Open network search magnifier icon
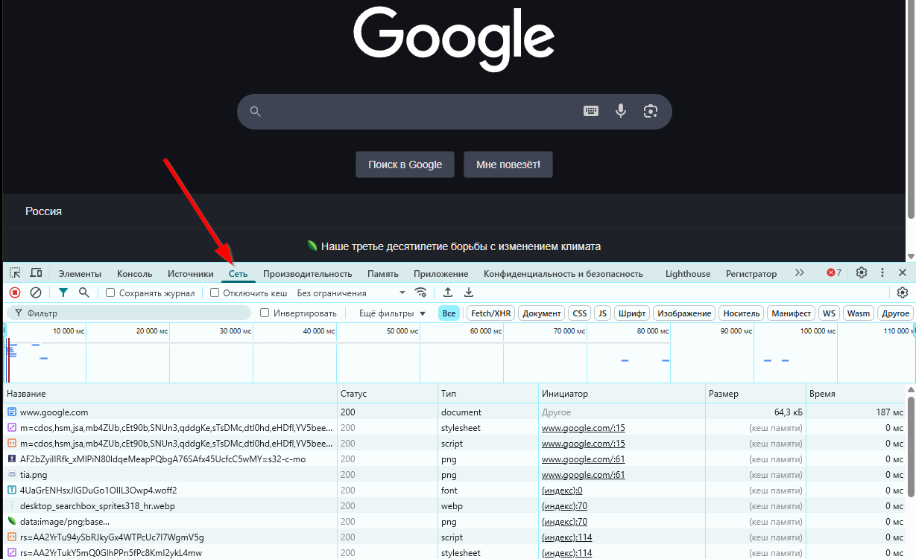The image size is (916, 559). [84, 293]
